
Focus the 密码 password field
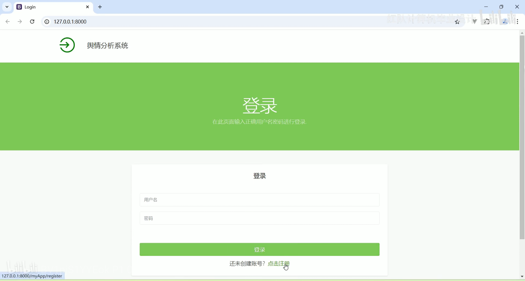[260, 218]
